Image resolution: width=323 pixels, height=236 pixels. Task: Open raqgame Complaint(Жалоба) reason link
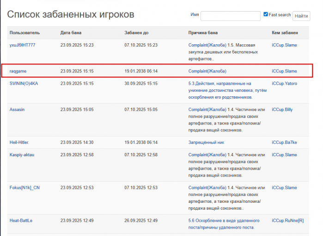(x=207, y=71)
